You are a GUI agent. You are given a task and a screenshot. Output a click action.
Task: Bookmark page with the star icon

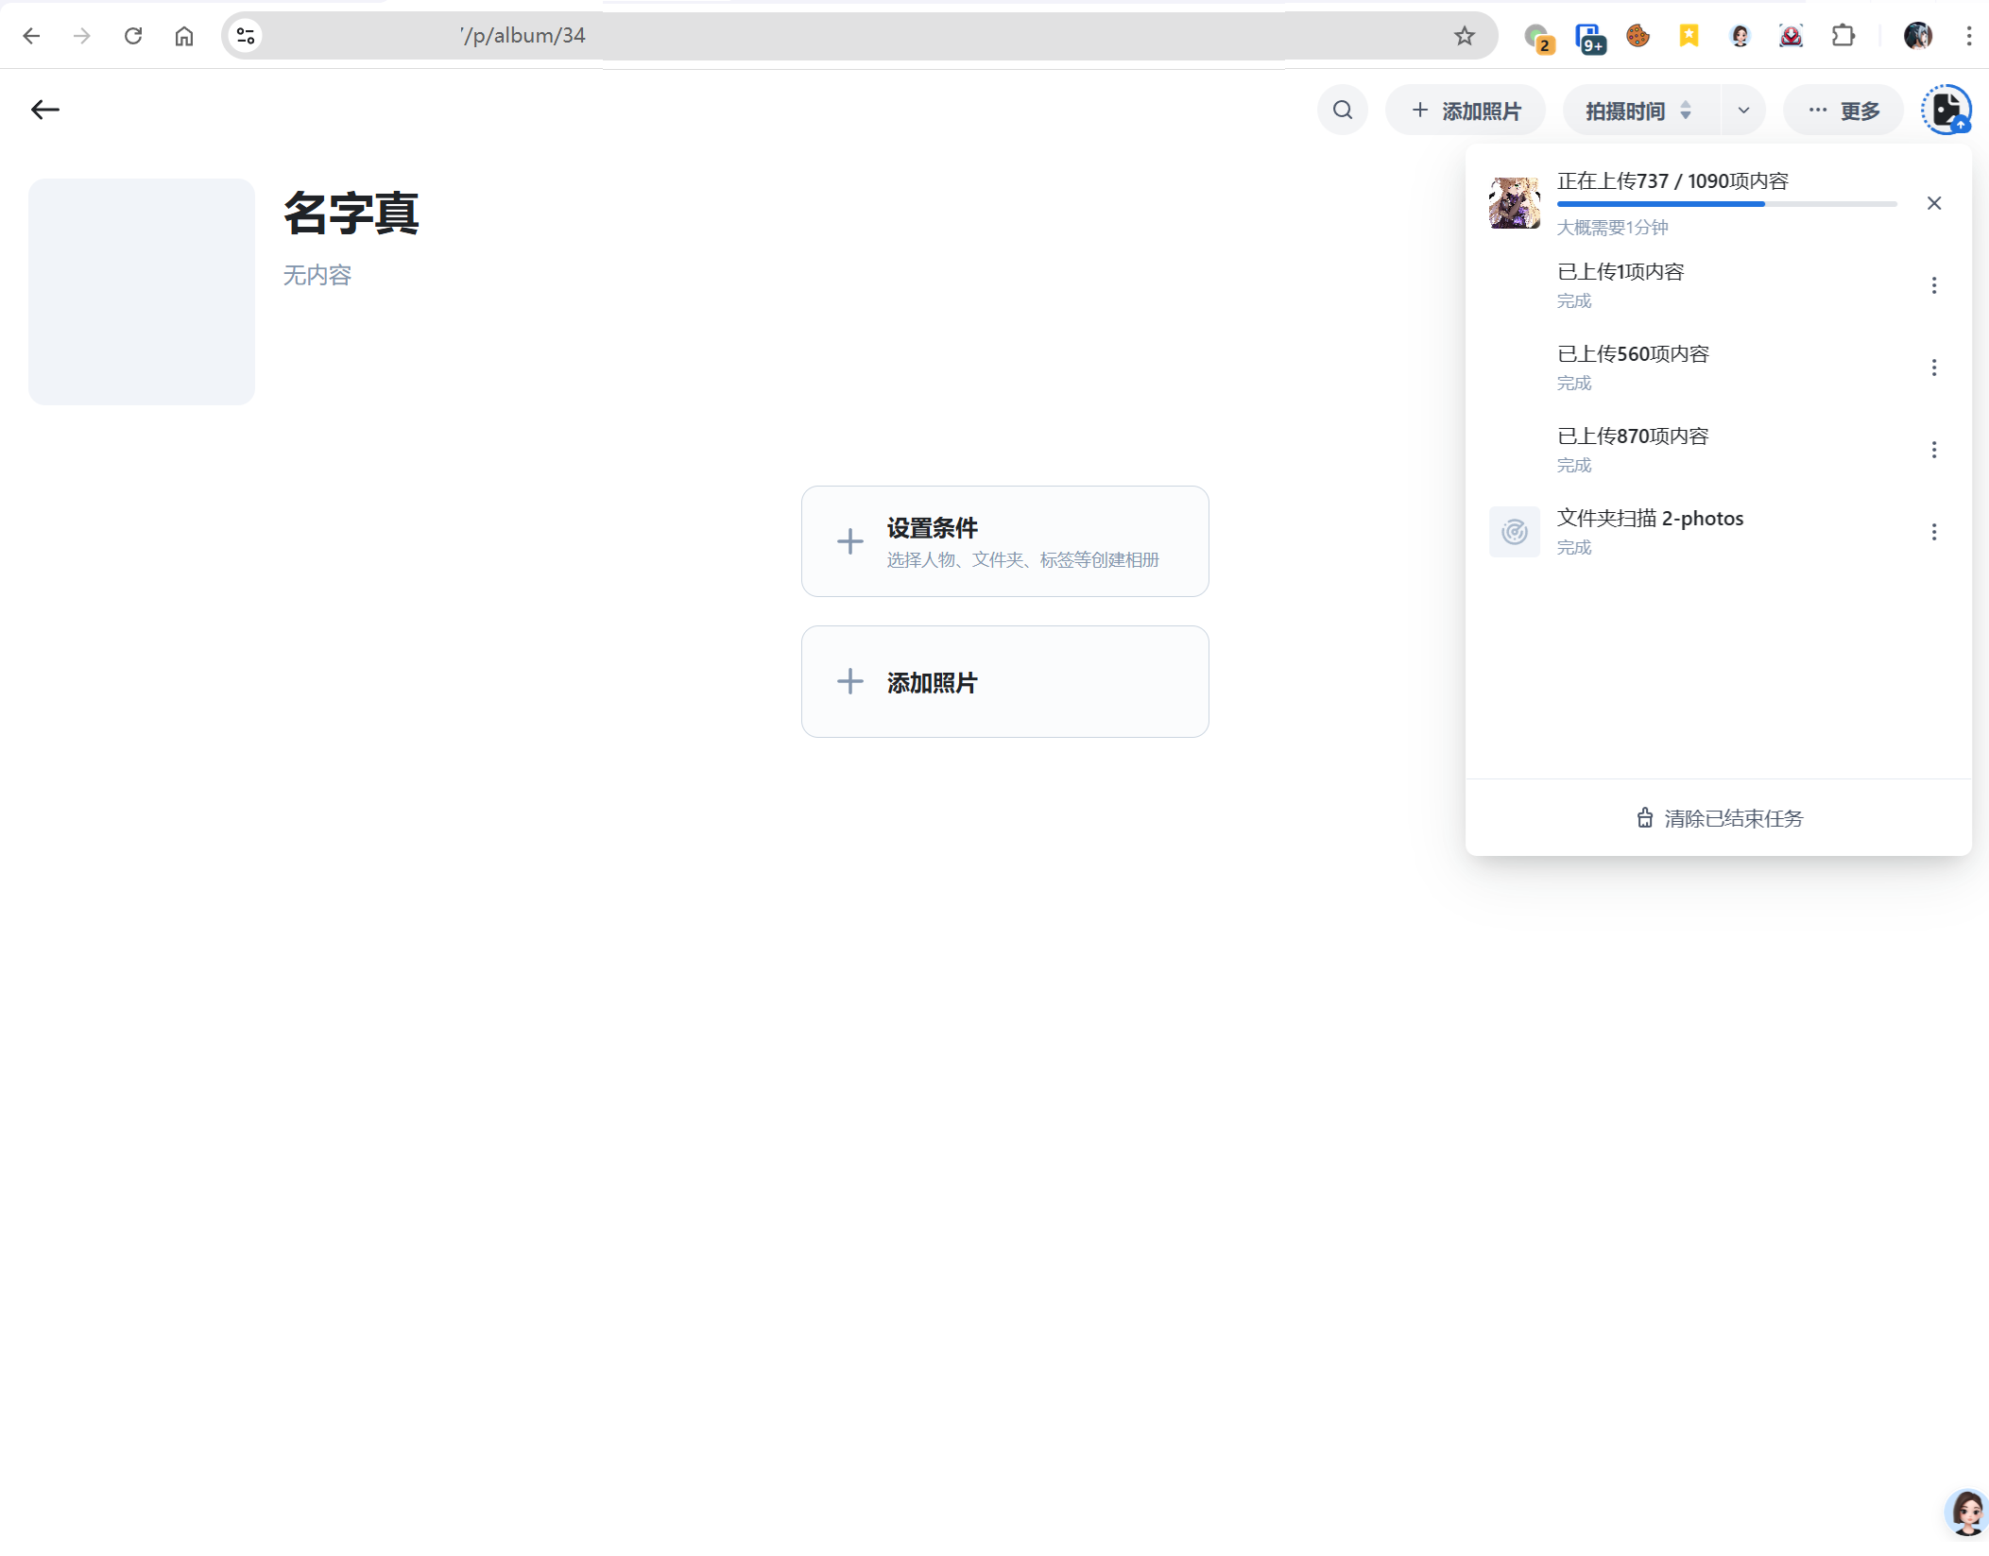[x=1464, y=36]
